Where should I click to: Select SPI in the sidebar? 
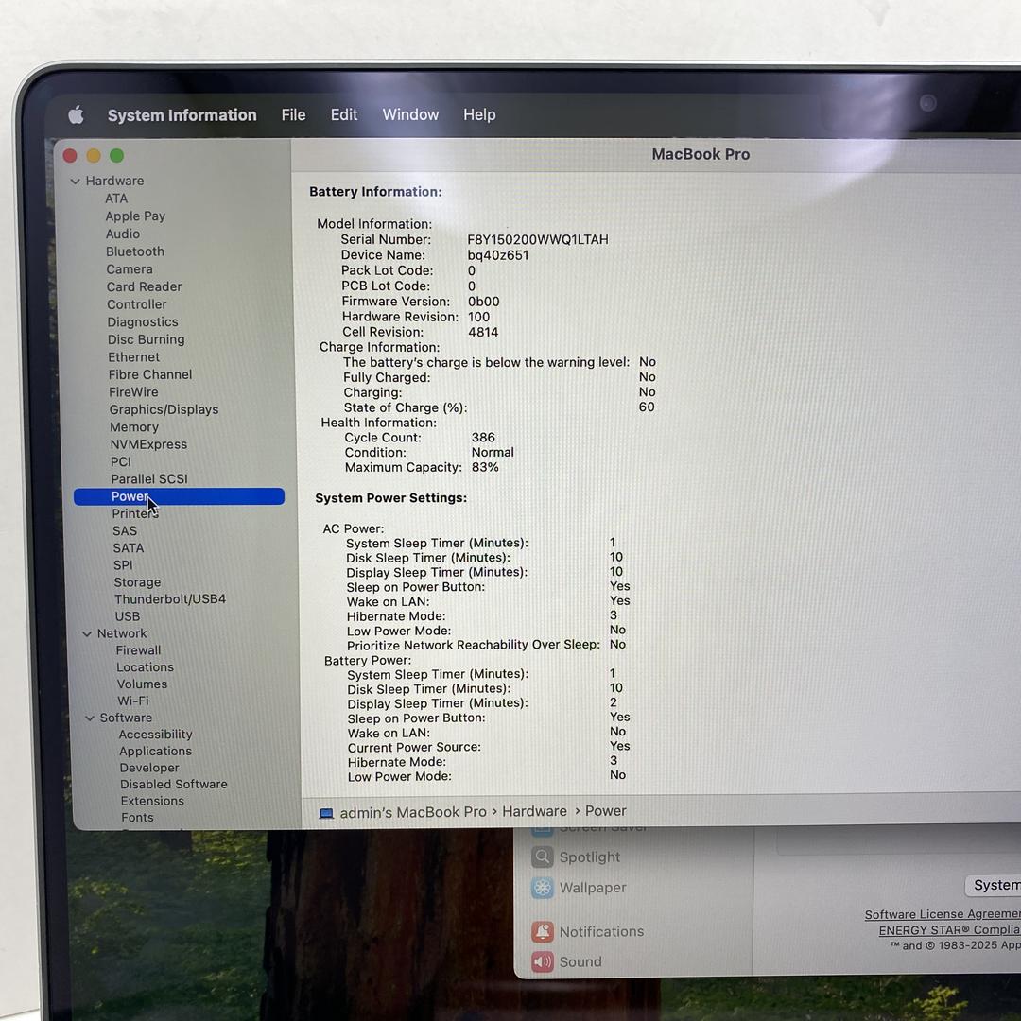point(123,565)
